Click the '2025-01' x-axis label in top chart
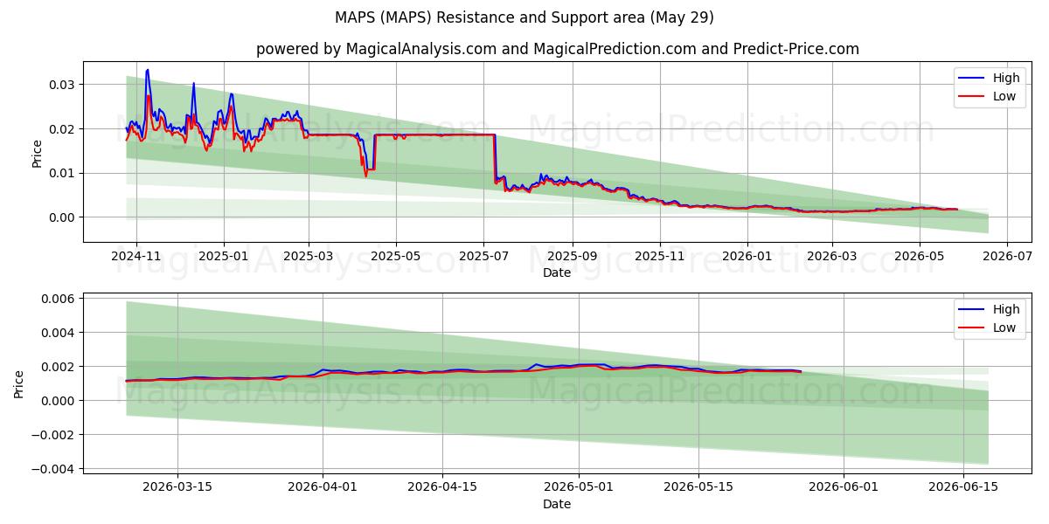Viewport: 1049px width, 524px height. click(x=224, y=257)
